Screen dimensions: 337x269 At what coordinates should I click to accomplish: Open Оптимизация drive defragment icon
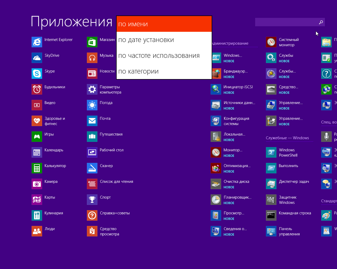(216, 168)
